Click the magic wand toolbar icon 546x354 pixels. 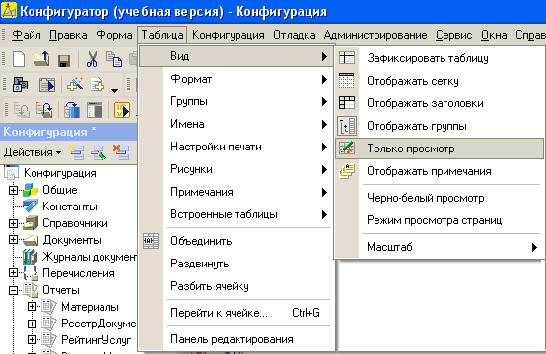[75, 85]
